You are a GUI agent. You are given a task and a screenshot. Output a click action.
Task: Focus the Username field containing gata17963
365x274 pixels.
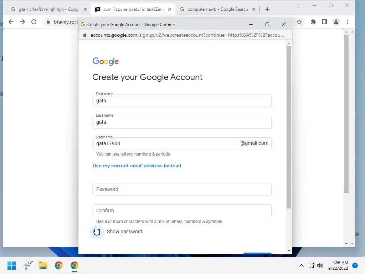click(182, 143)
